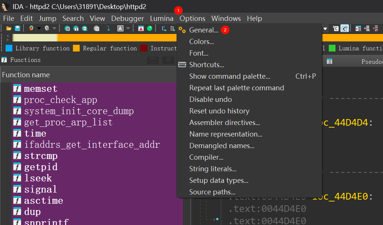Open Assembler directives...
The height and width of the screenshot is (225, 383).
[249, 123]
